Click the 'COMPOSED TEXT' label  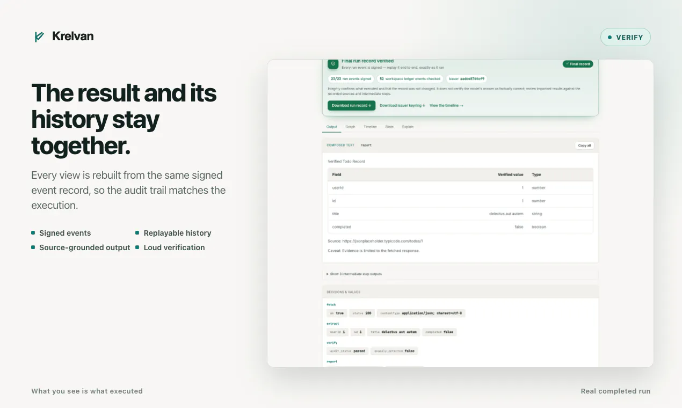tap(340, 145)
